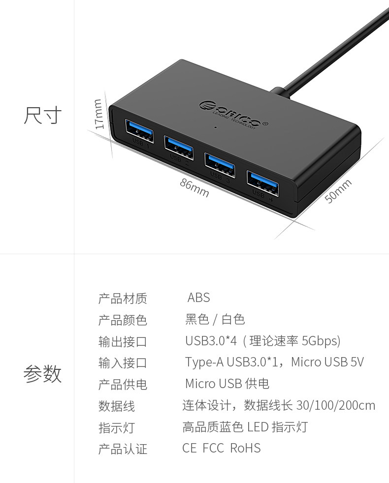Click the ORICO logo on the hub
The width and height of the screenshot is (389, 483).
click(x=233, y=115)
